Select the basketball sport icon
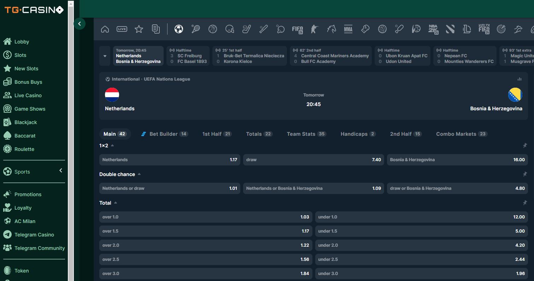 pyautogui.click(x=213, y=29)
